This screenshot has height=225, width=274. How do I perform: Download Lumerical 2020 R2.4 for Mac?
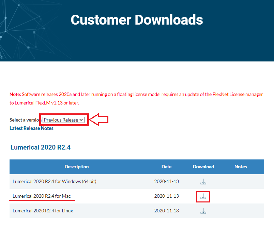[203, 196]
